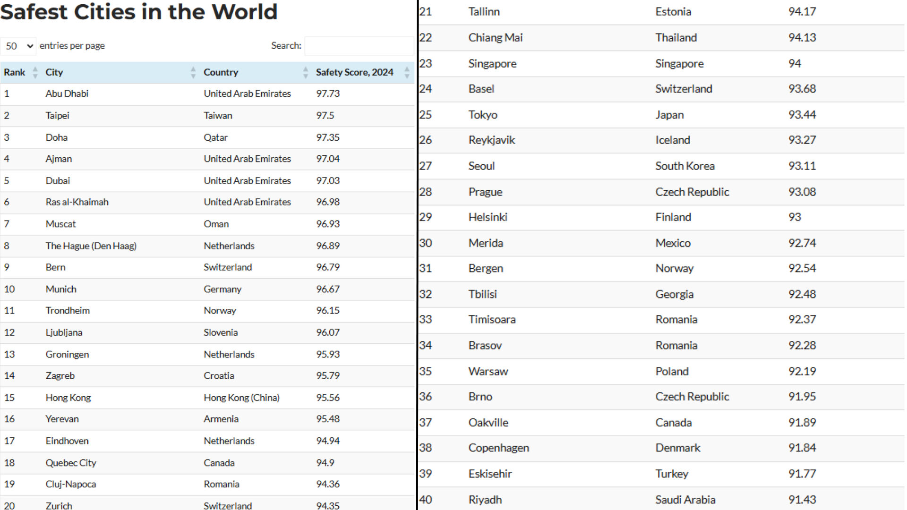Screen dimensions: 907x510
Task: Select the Riyadh city cell
Action: [485, 500]
